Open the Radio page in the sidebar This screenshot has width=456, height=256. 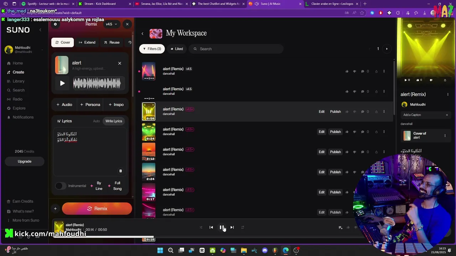pyautogui.click(x=15, y=99)
